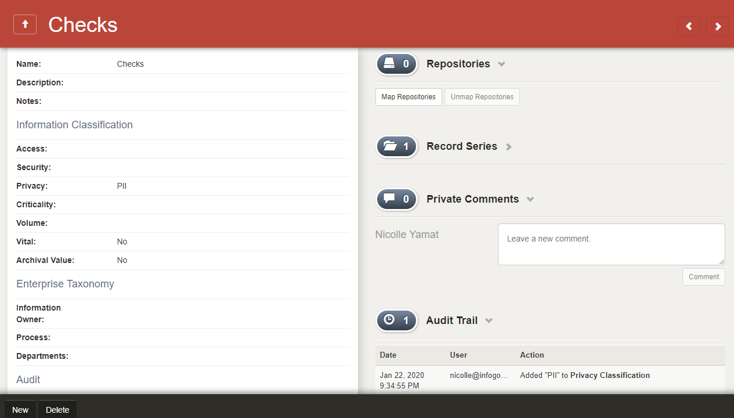Click the up arrow back icon

point(25,24)
